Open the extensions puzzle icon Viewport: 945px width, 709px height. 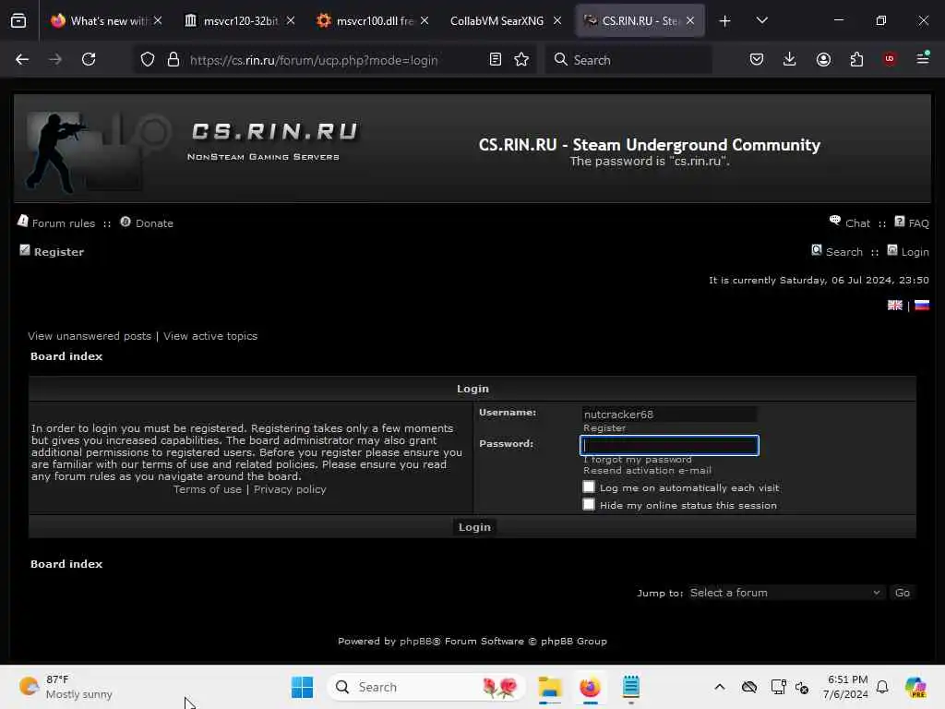click(856, 59)
